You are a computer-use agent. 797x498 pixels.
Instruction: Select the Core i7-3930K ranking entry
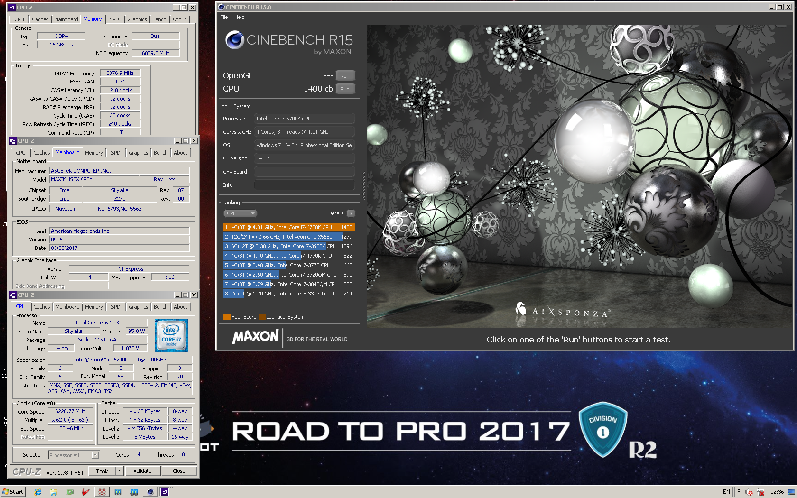point(289,246)
